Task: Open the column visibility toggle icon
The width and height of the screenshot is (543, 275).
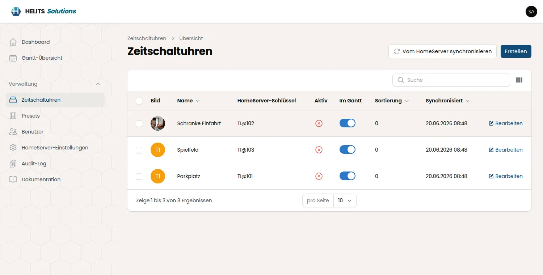Action: (x=519, y=80)
